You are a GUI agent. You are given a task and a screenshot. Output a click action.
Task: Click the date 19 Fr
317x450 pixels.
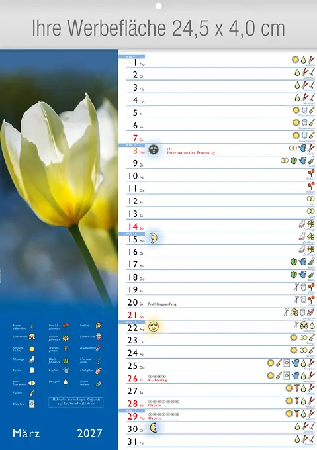pos(136,290)
